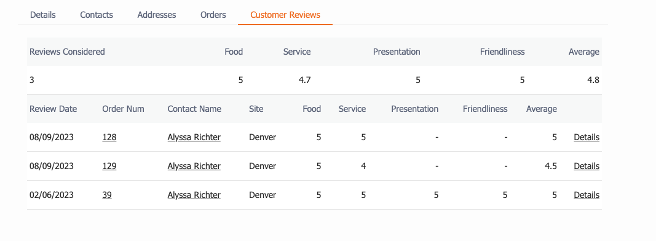The width and height of the screenshot is (656, 241).
Task: Click the Order Num column header
Action: [123, 109]
